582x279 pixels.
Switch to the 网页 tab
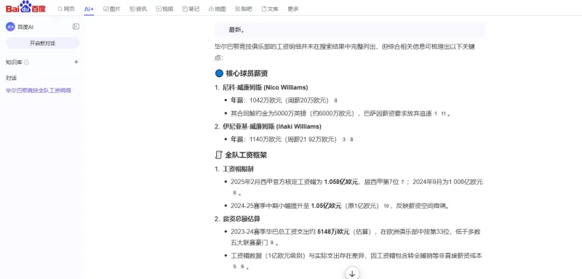[x=66, y=9]
